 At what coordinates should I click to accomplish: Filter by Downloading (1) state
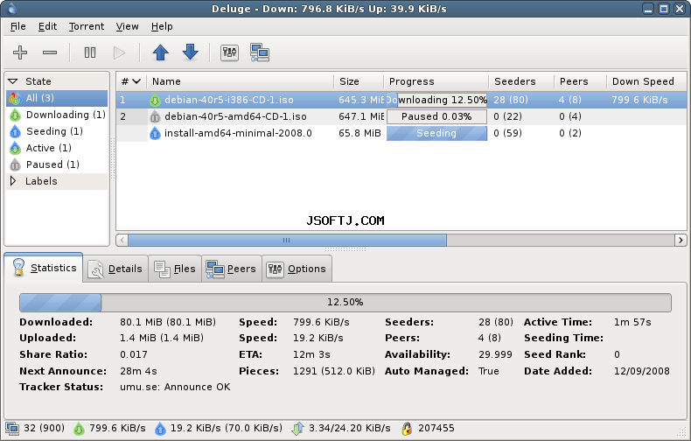pyautogui.click(x=57, y=115)
